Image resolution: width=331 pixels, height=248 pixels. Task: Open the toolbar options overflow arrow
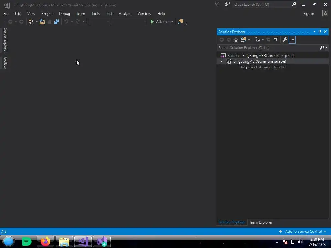pyautogui.click(x=186, y=23)
